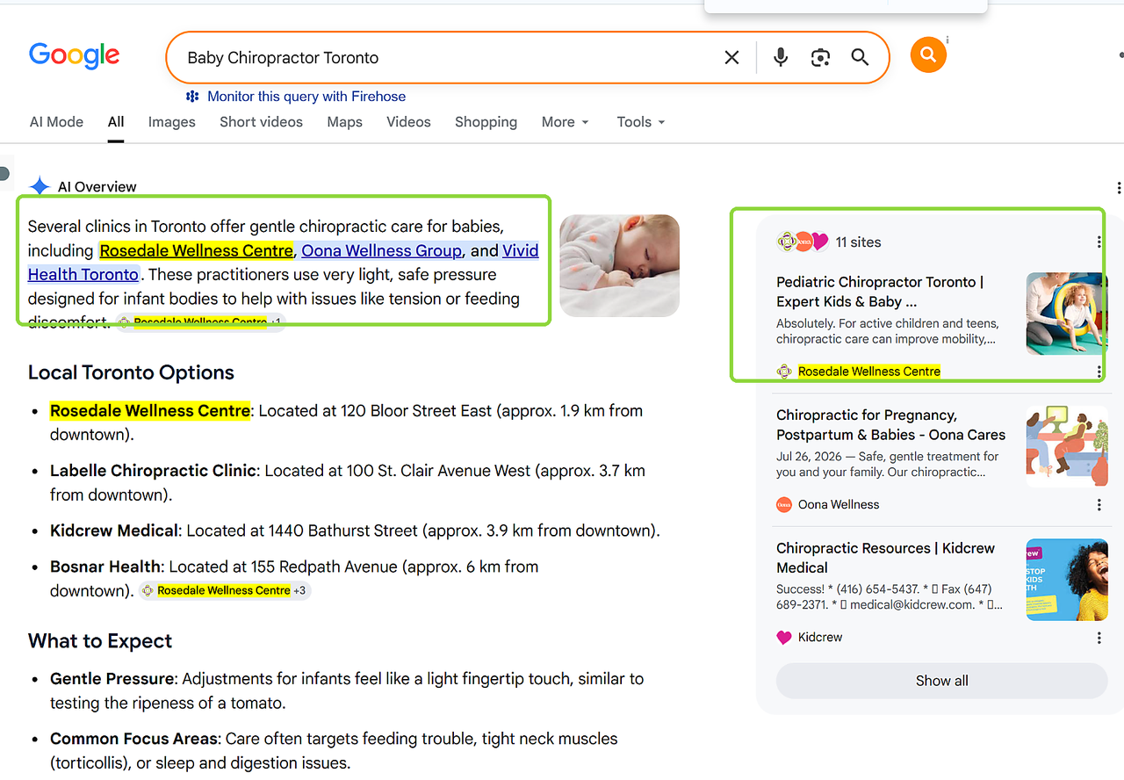The height and width of the screenshot is (780, 1124).
Task: Click the orange round search extension button
Action: (928, 55)
